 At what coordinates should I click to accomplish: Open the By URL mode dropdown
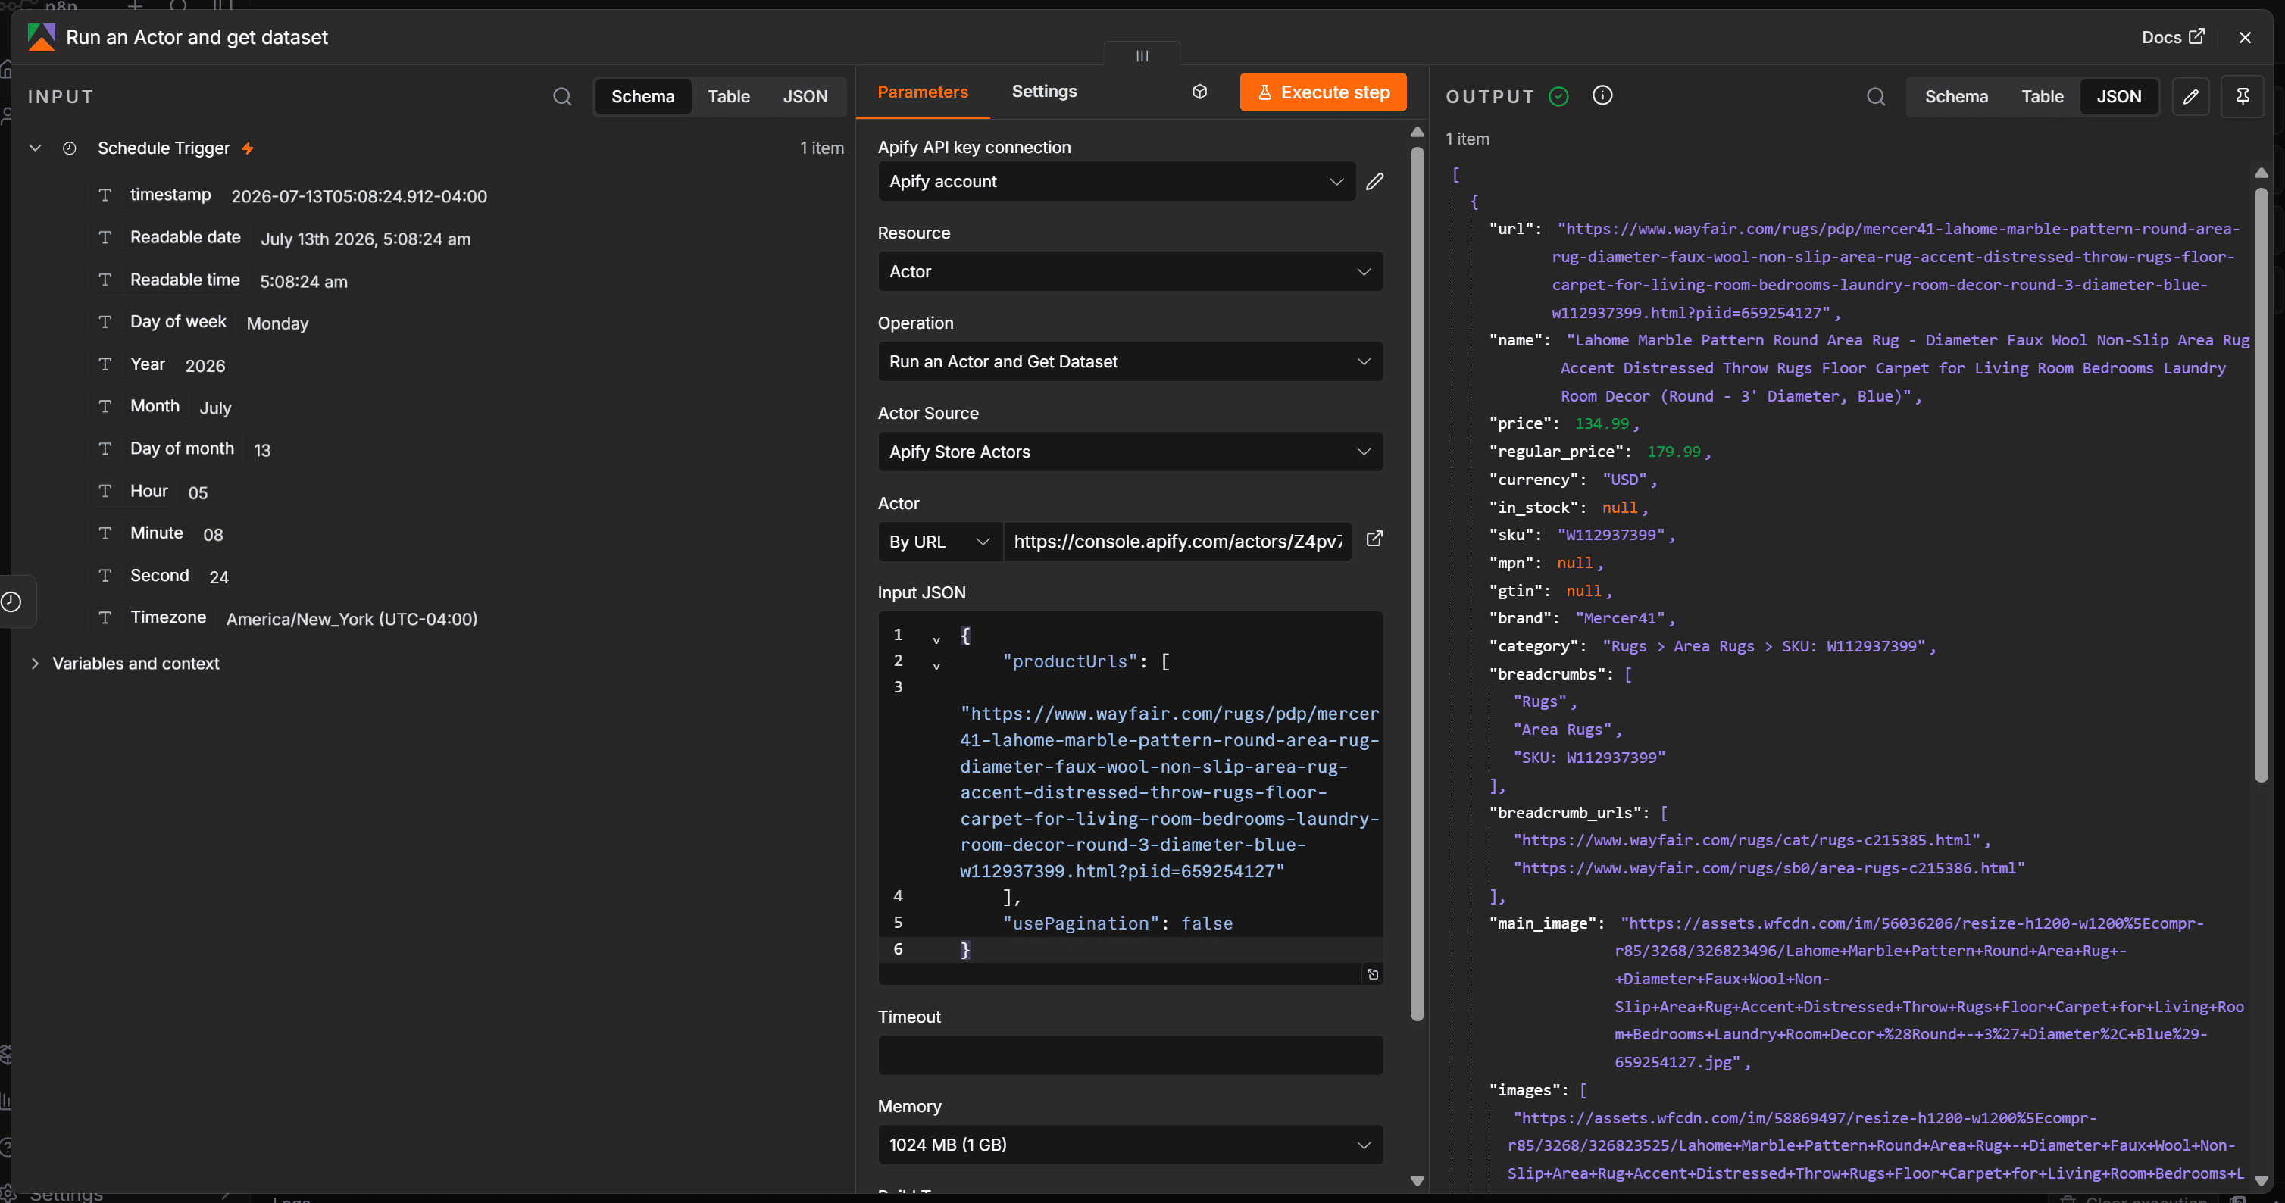point(939,541)
